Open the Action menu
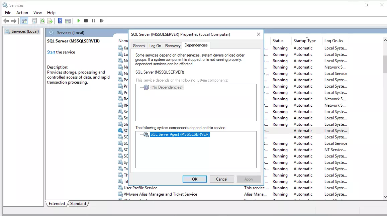Viewport: 387px width, 216px height. pos(22,13)
